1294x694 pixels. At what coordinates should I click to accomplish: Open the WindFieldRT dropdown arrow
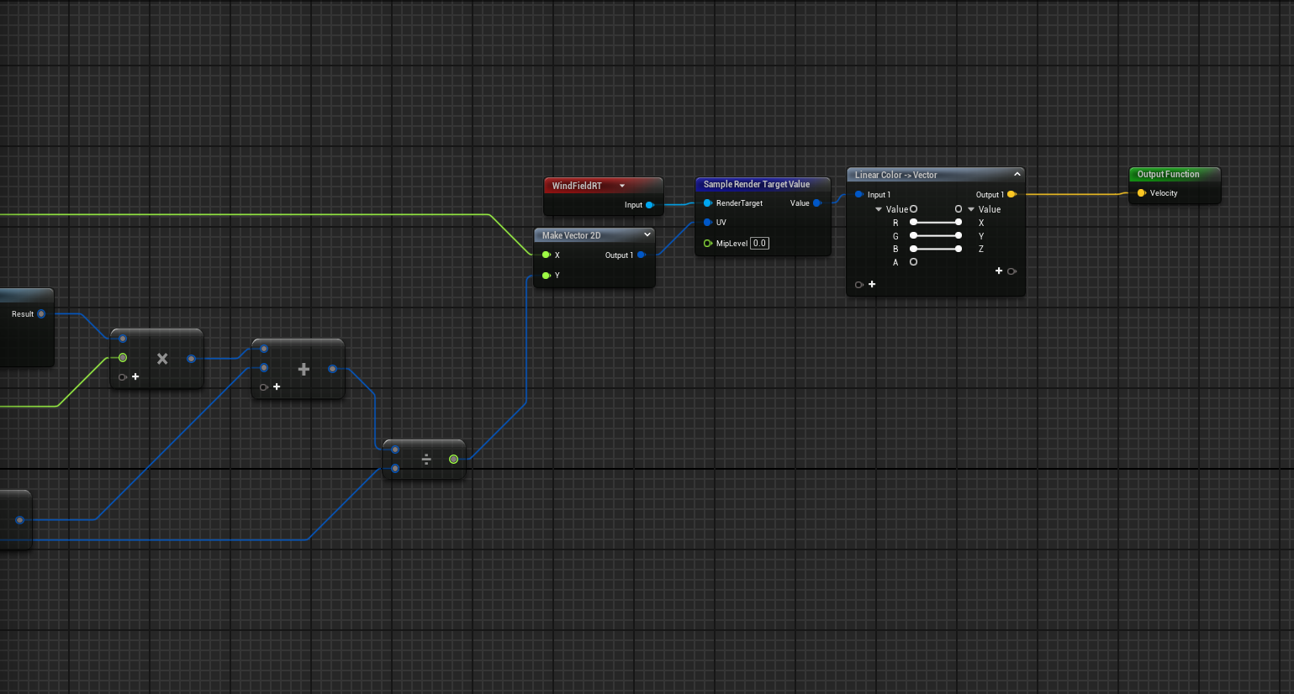click(x=622, y=186)
